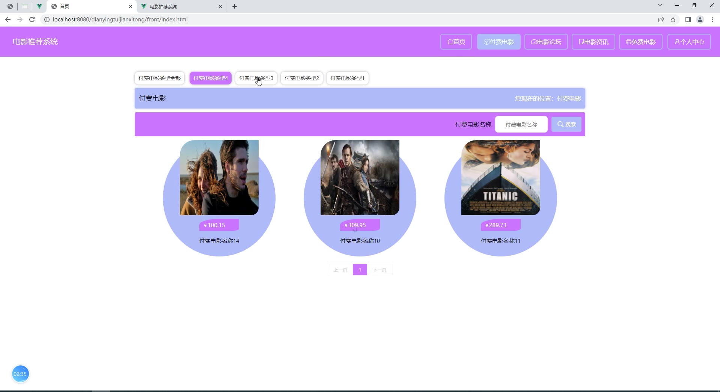Open 电影资讯 in the navigation bar
The height and width of the screenshot is (392, 720).
[593, 42]
